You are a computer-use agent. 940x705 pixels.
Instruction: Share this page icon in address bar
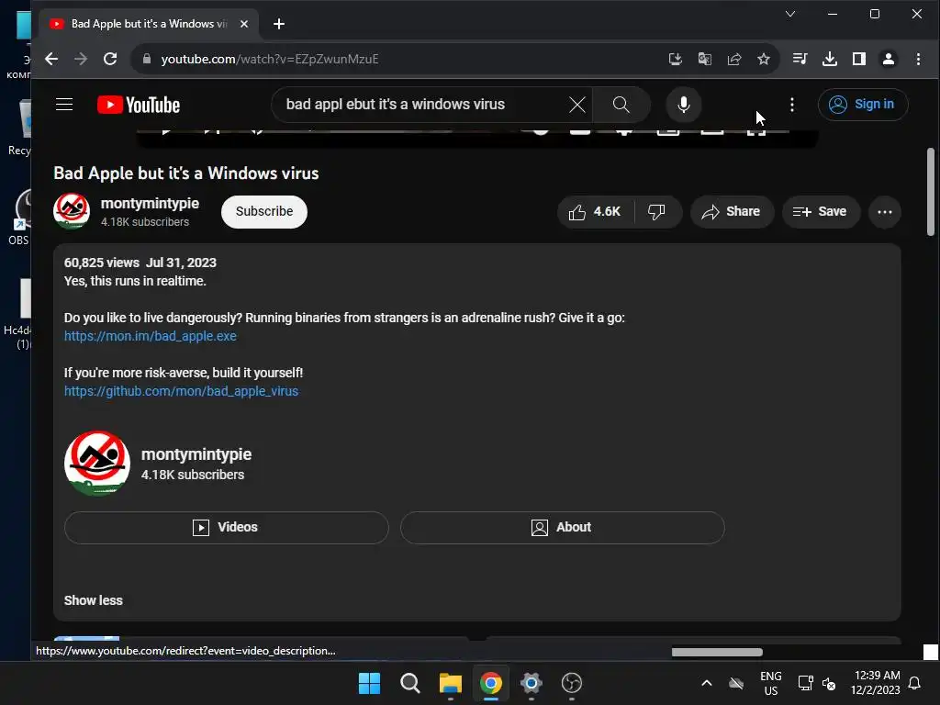tap(734, 59)
